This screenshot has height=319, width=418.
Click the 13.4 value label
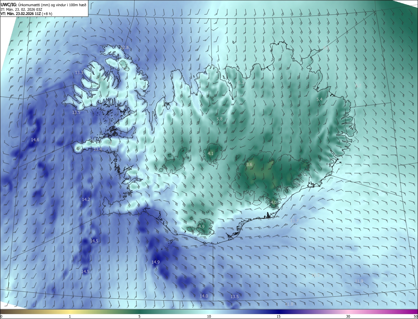point(98,149)
